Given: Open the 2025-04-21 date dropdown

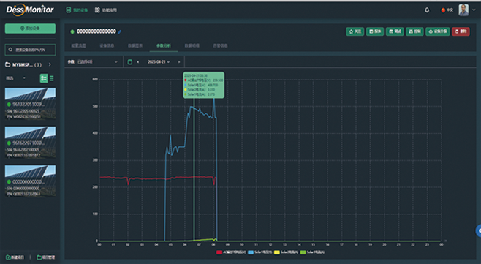Looking at the screenshot, I should pos(159,62).
